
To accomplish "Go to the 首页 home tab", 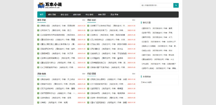I will [42, 15].
